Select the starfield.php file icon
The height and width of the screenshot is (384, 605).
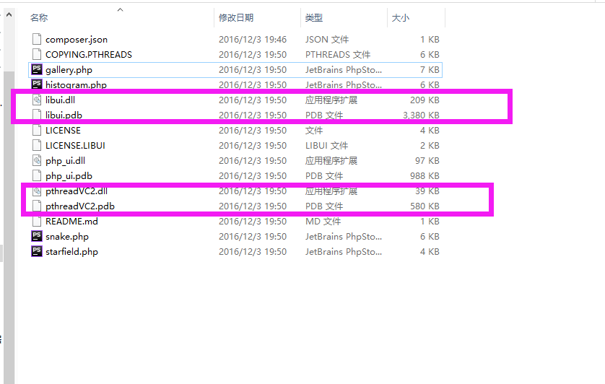click(x=37, y=252)
